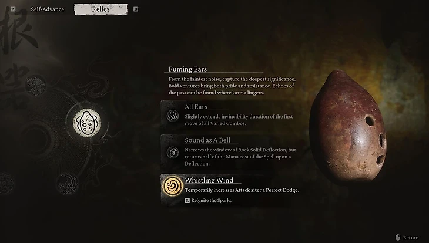Open the Relics tab

coord(100,9)
